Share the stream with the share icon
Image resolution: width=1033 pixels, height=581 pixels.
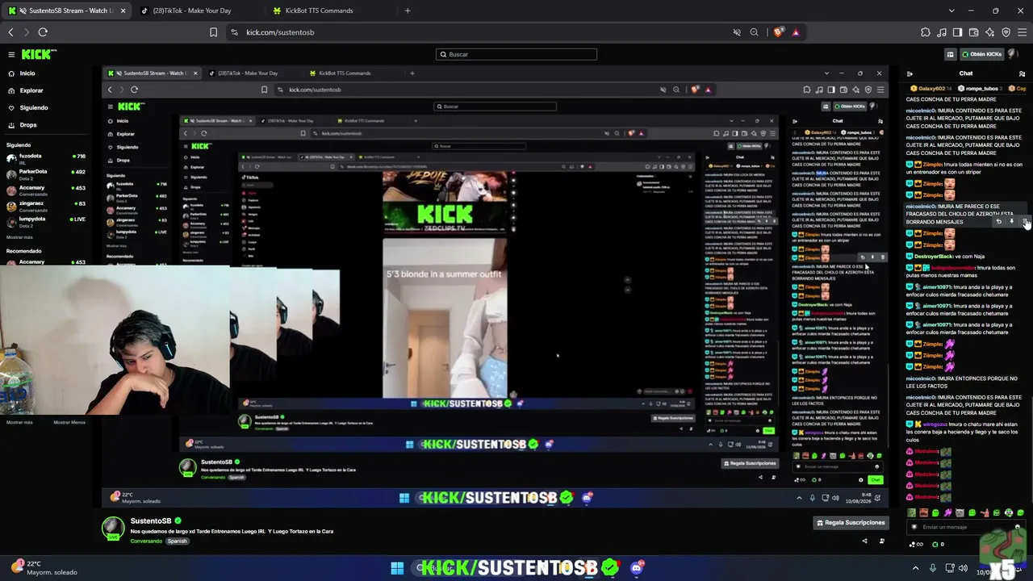864,541
